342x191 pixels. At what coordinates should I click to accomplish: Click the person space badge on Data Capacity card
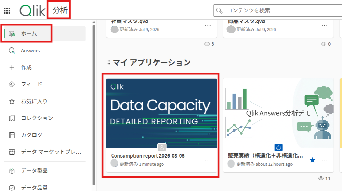[162, 147]
